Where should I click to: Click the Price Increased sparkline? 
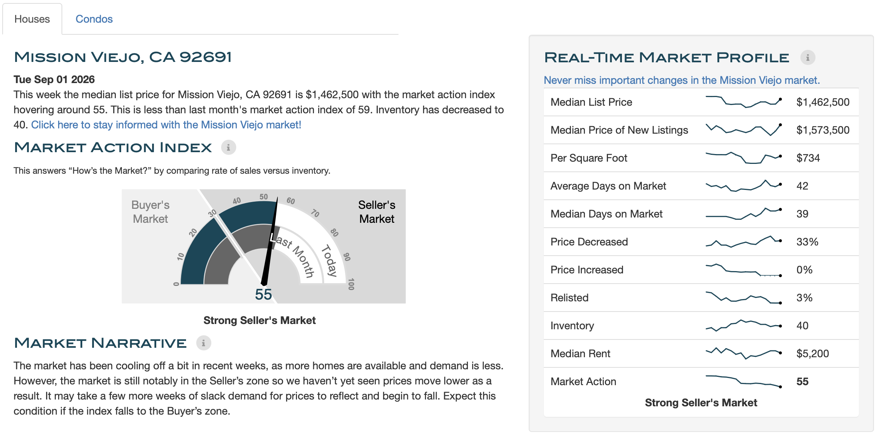point(743,270)
